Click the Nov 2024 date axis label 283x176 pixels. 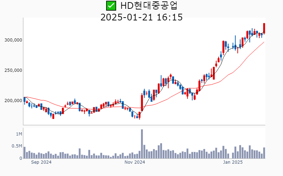[135, 162]
